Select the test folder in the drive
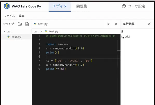 [9, 31]
